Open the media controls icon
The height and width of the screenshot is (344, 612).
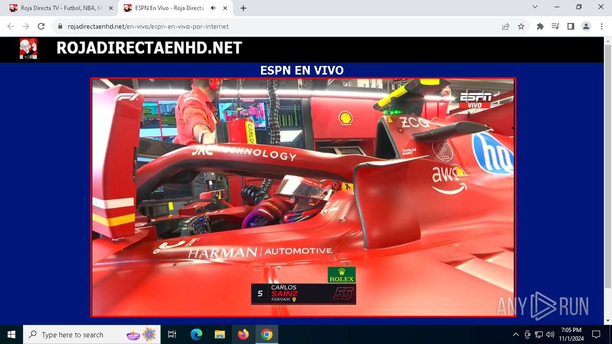pos(555,26)
